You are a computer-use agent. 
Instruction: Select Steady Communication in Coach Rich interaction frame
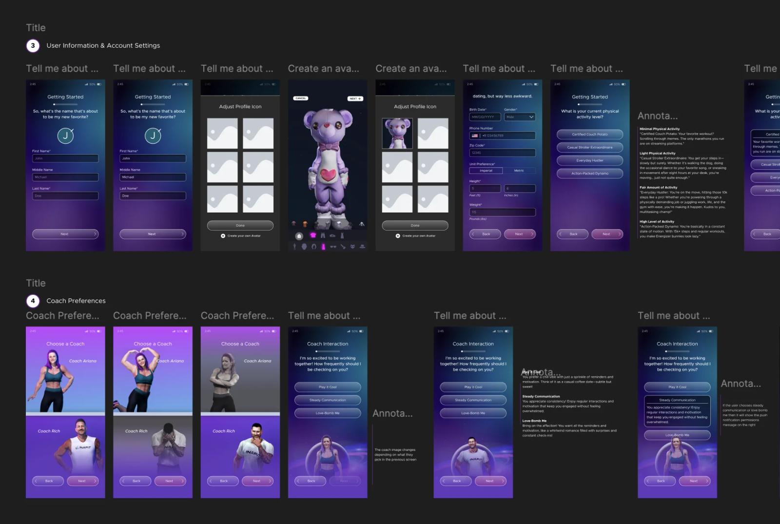tap(473, 400)
